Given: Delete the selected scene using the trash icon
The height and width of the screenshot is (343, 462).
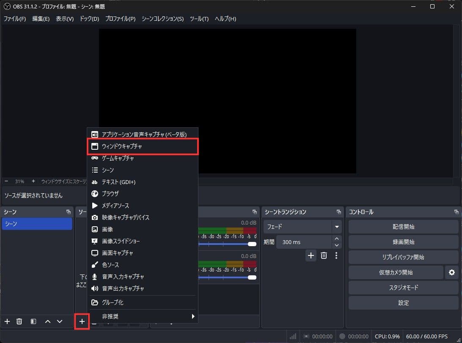Looking at the screenshot, I should [x=19, y=321].
